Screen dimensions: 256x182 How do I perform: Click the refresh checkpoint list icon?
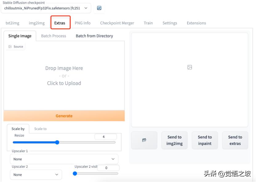pos(99,8)
